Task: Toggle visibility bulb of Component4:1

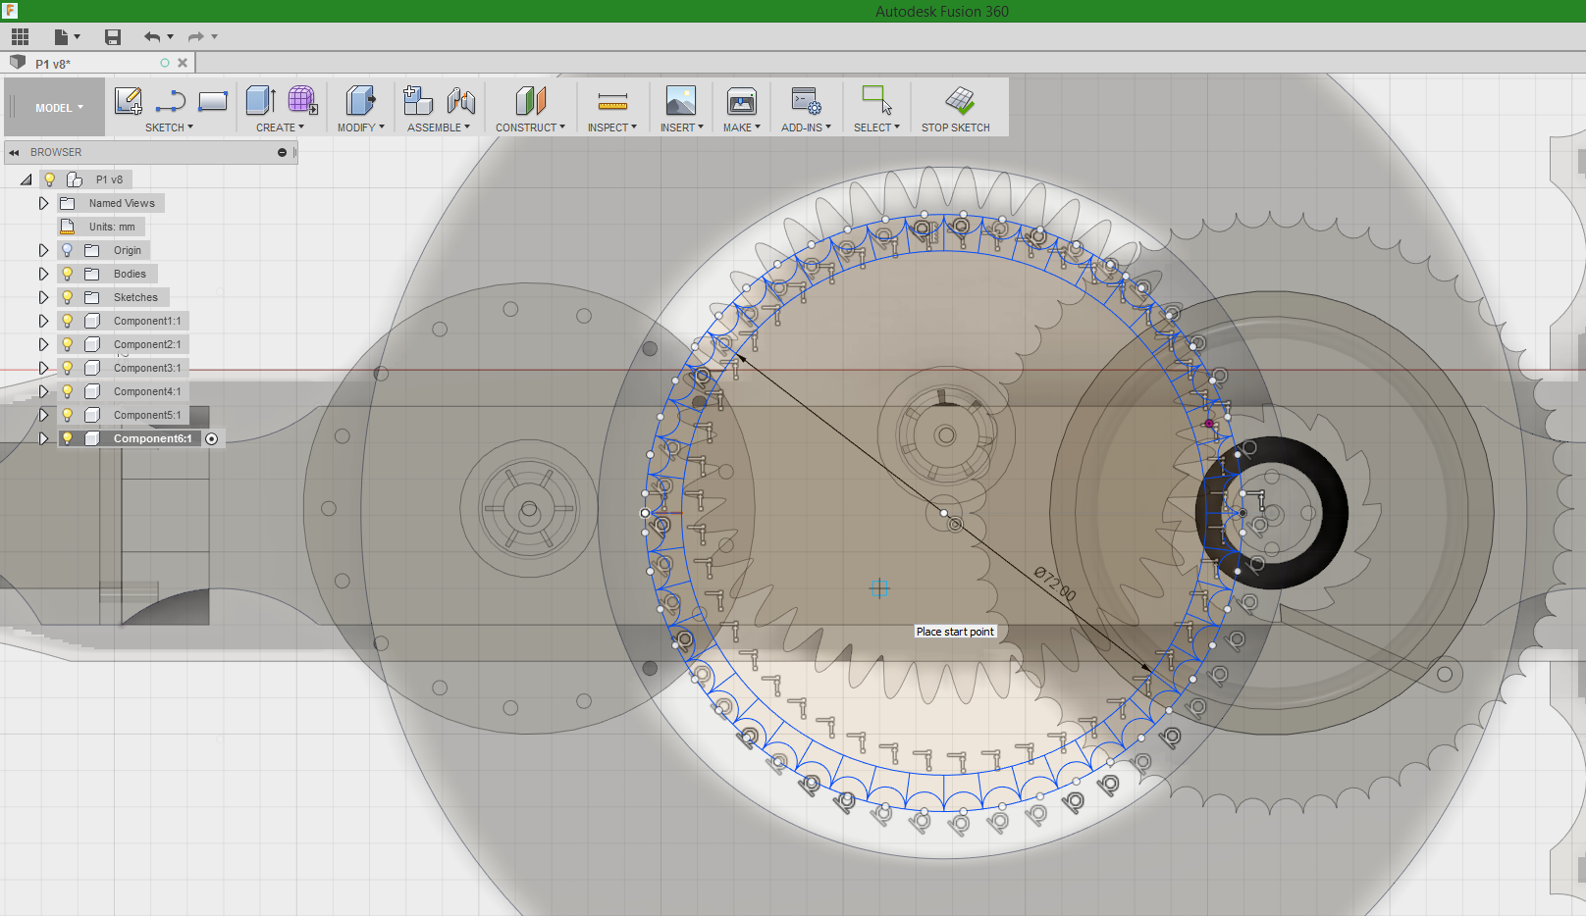Action: pyautogui.click(x=67, y=391)
